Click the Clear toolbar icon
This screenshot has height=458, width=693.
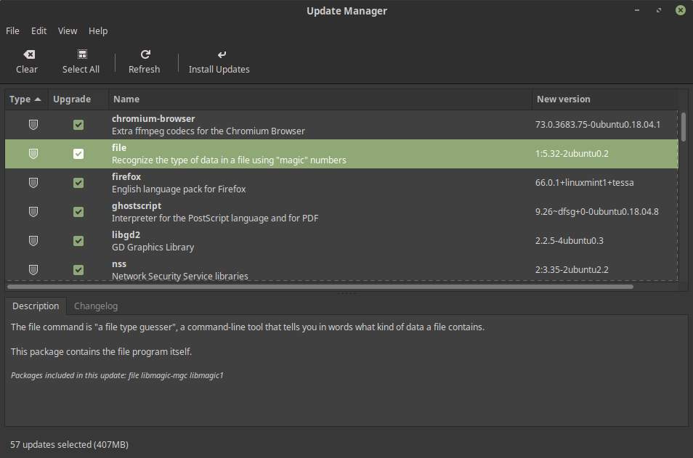(29, 54)
